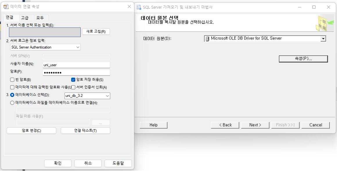Minimize the SQL Server wizard window
The width and height of the screenshot is (337, 173).
300,7
